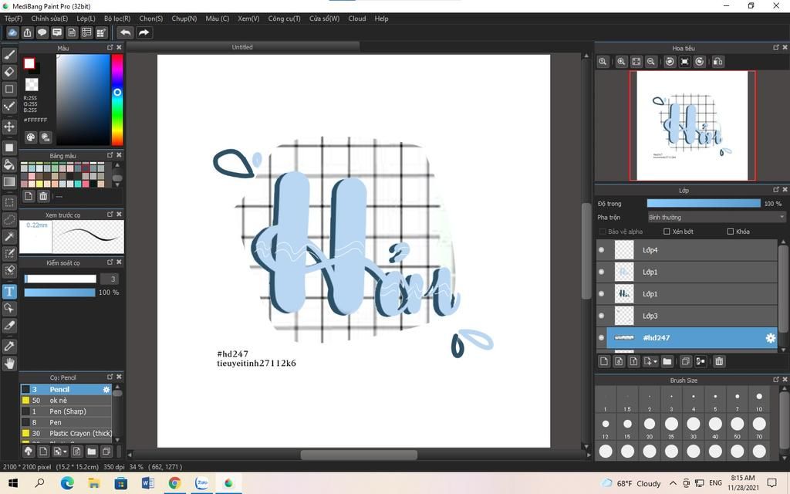Screen dimensions: 790x494
Task: Click Fit to screen icon in Navigator
Action: pos(636,62)
